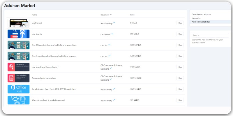Sort by the Developer column dropdown arrow
This screenshot has width=233, height=116.
[111, 15]
